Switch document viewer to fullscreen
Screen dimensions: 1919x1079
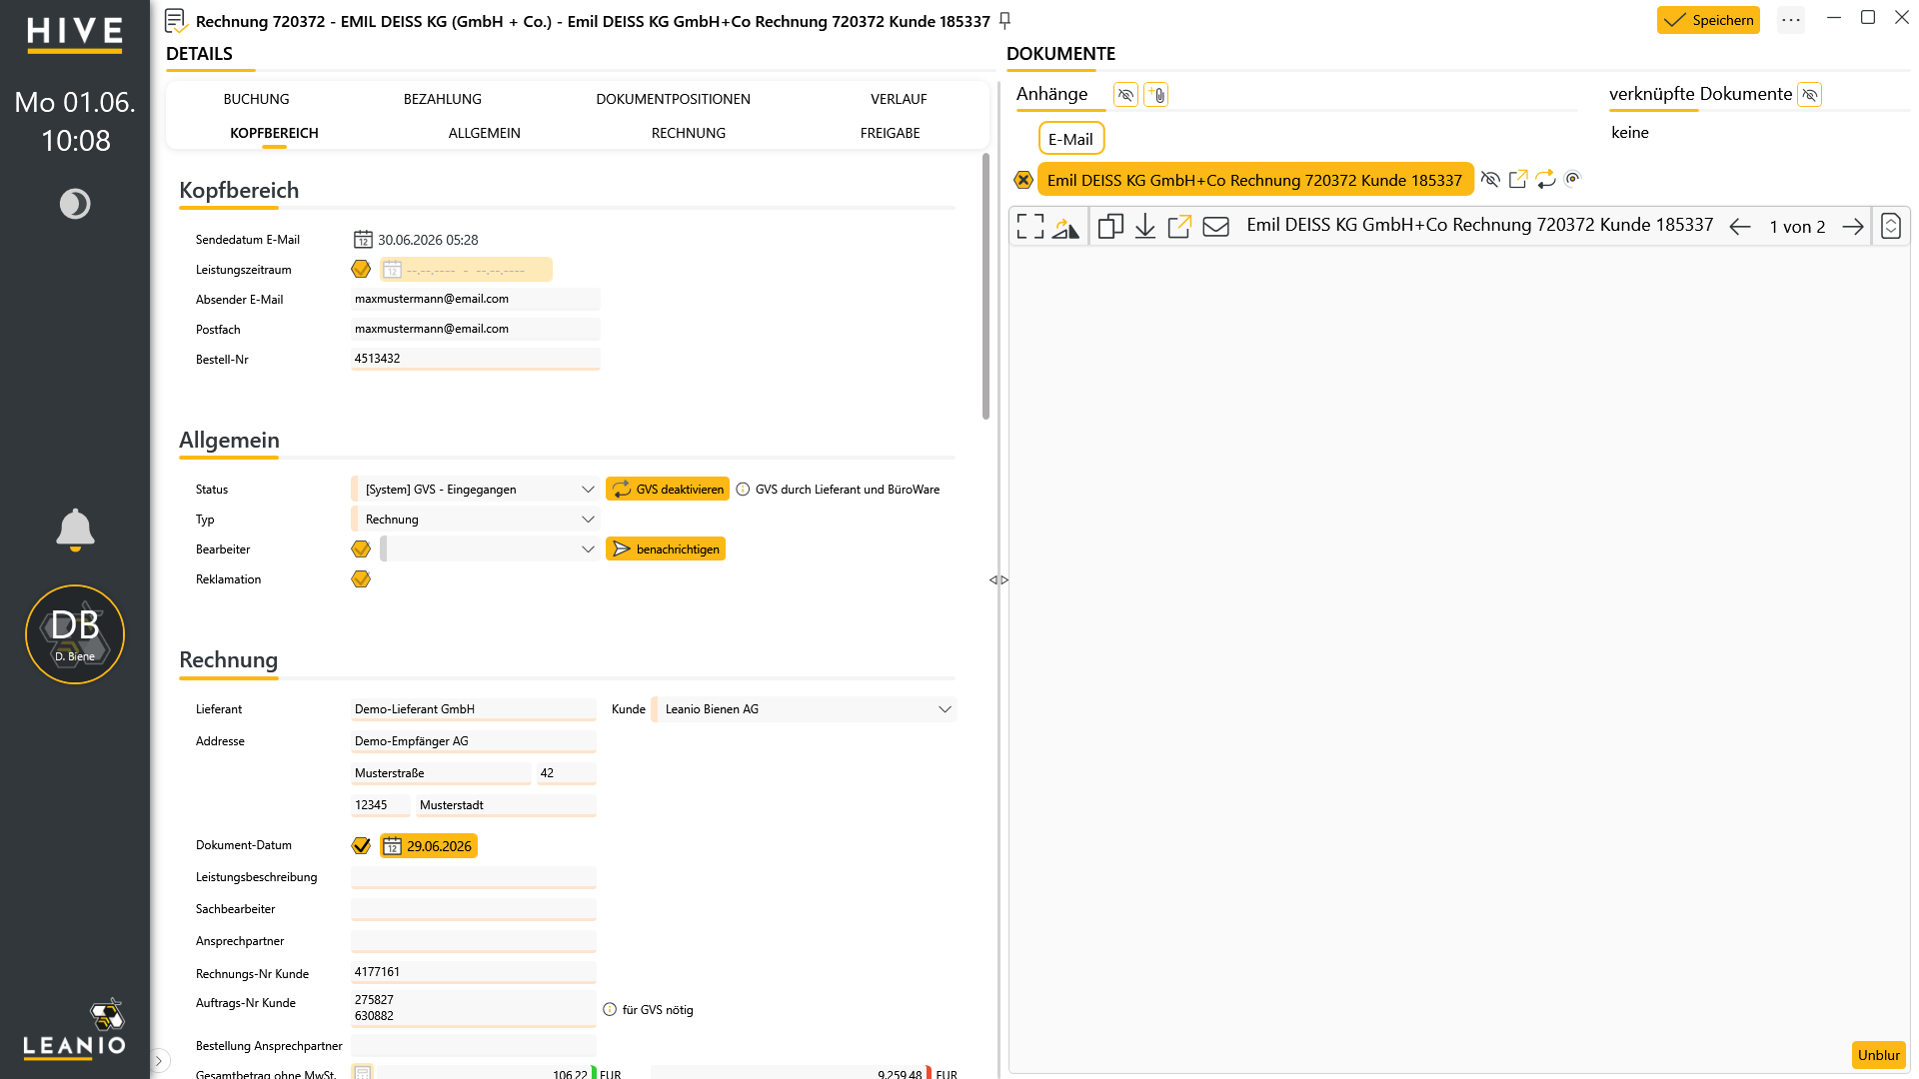pyautogui.click(x=1030, y=227)
